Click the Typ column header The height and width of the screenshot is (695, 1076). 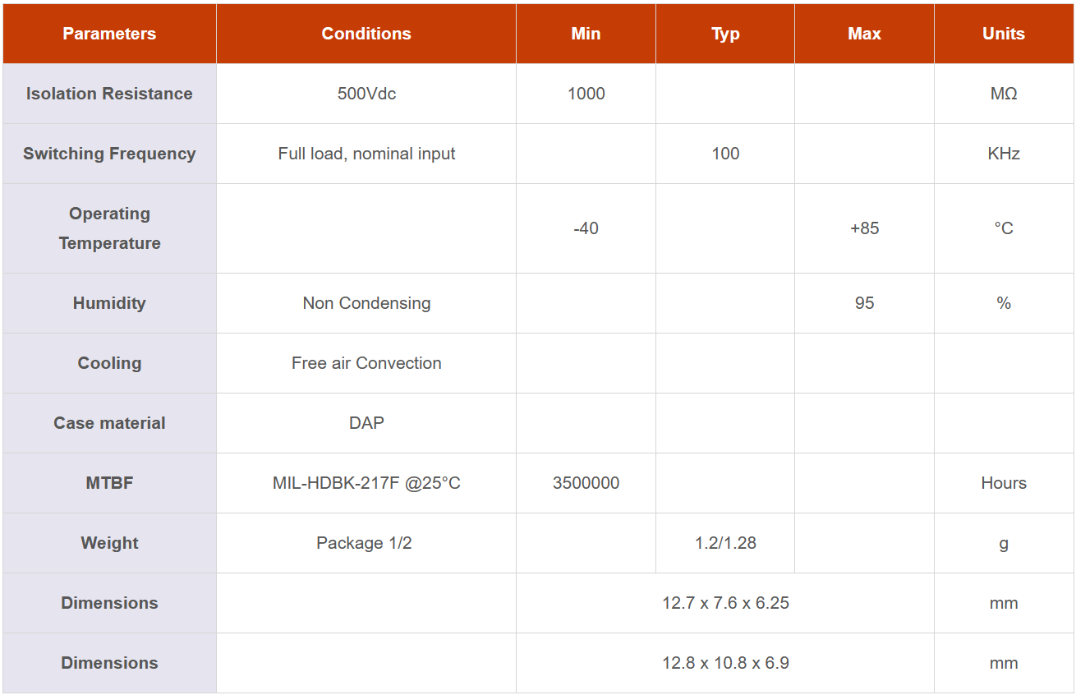725,34
